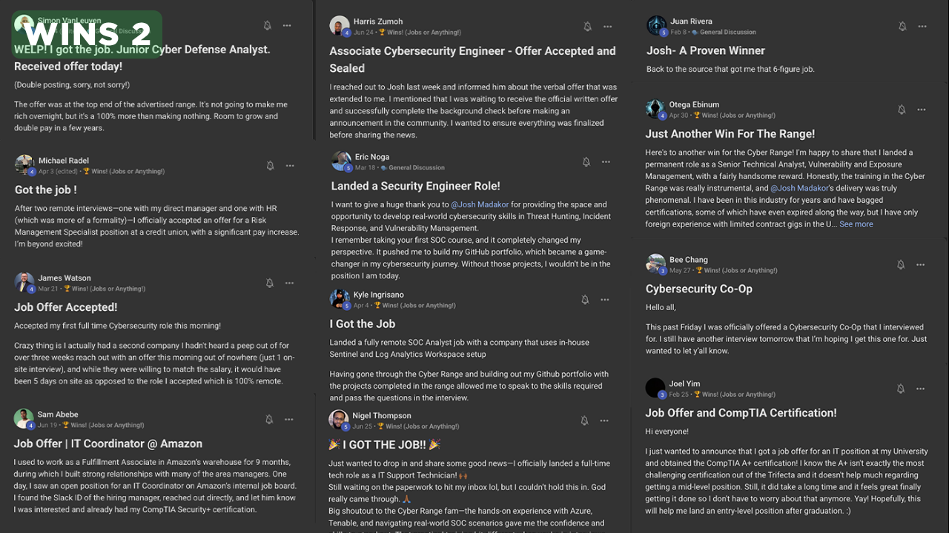Toggle notification bell on James Watson's post
Screen dimensions: 949x533
coord(270,283)
